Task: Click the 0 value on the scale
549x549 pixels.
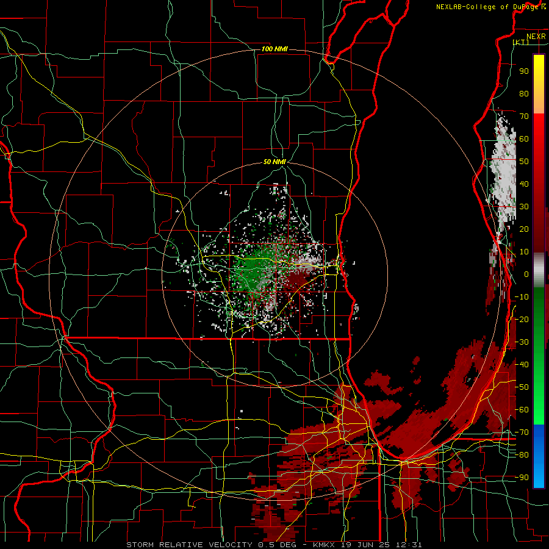Action: [526, 274]
